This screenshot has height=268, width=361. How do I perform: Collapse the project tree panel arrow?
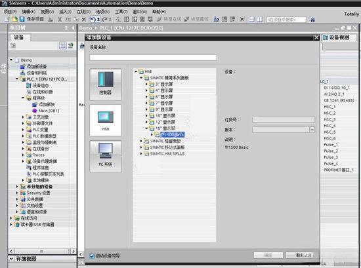(x=73, y=28)
